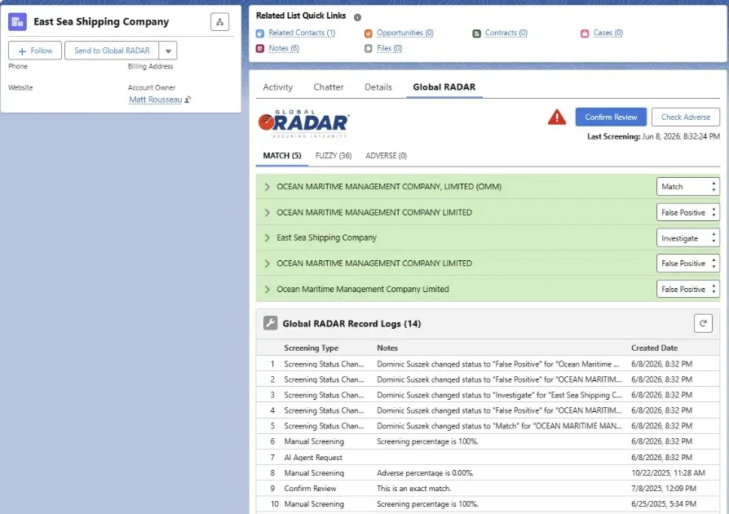Click date '10/22/2025, 11:28 AM'
This screenshot has width=729, height=514.
click(668, 473)
